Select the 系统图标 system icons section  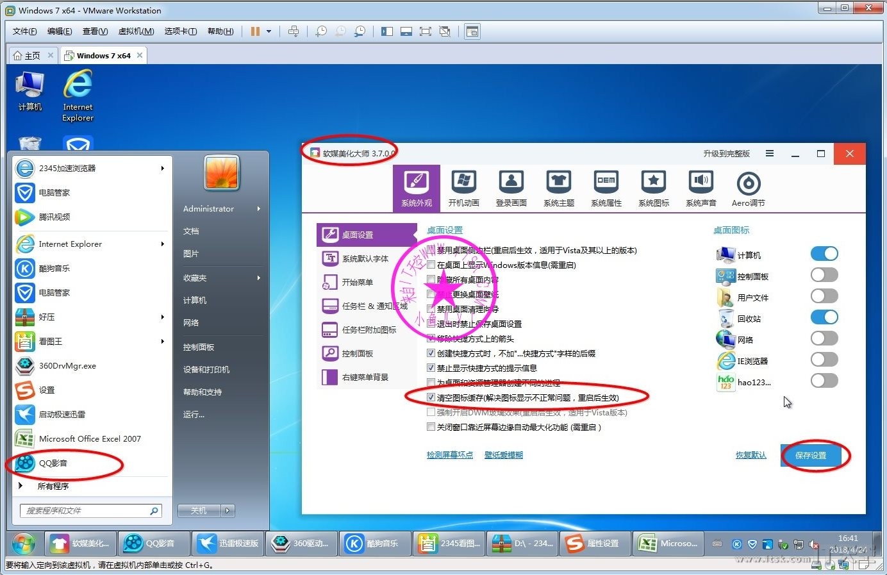pos(653,188)
